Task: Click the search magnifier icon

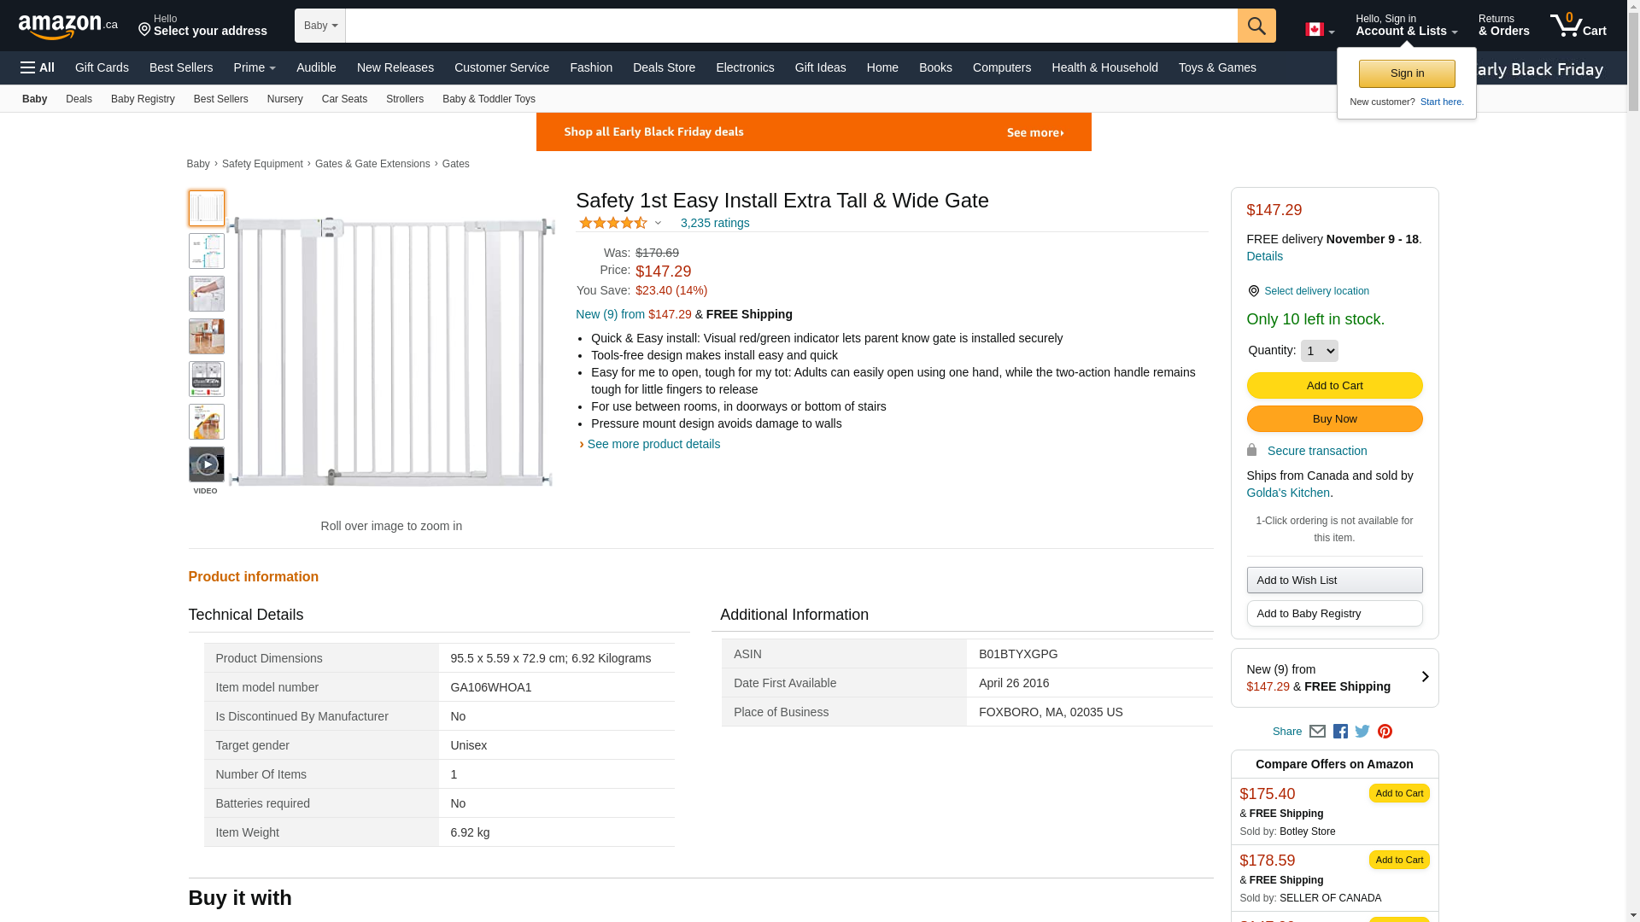Action: coord(1256,26)
